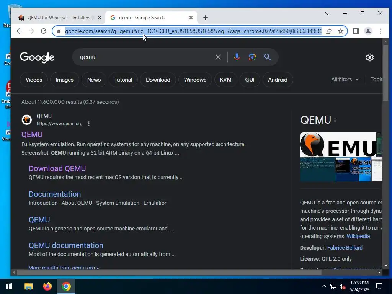
Task: Click the horizontal scrollbar thumb
Action: coord(169,272)
